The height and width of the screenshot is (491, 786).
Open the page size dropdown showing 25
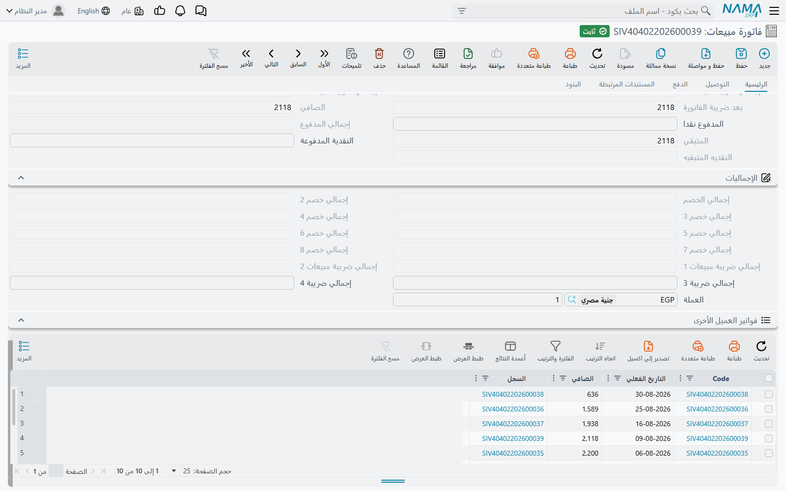point(180,471)
